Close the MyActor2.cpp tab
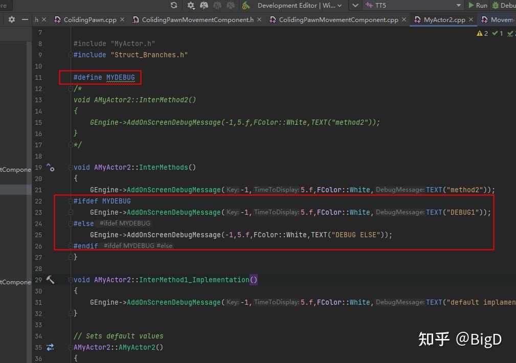 pos(471,20)
